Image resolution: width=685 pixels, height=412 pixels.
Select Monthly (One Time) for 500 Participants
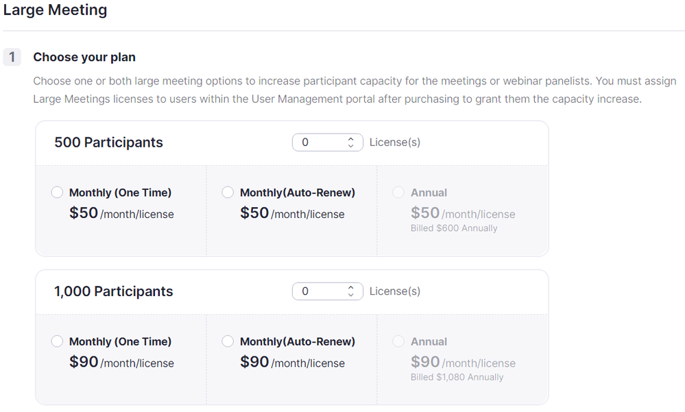tap(58, 193)
